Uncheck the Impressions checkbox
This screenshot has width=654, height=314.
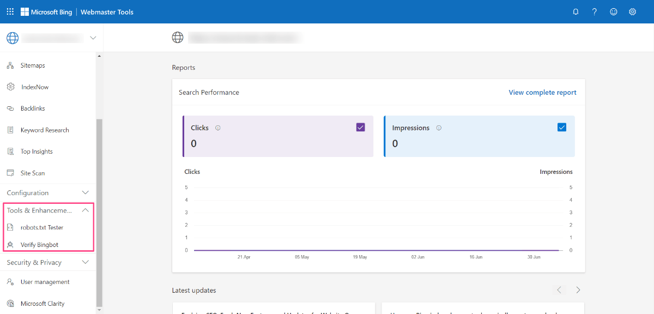(x=562, y=127)
